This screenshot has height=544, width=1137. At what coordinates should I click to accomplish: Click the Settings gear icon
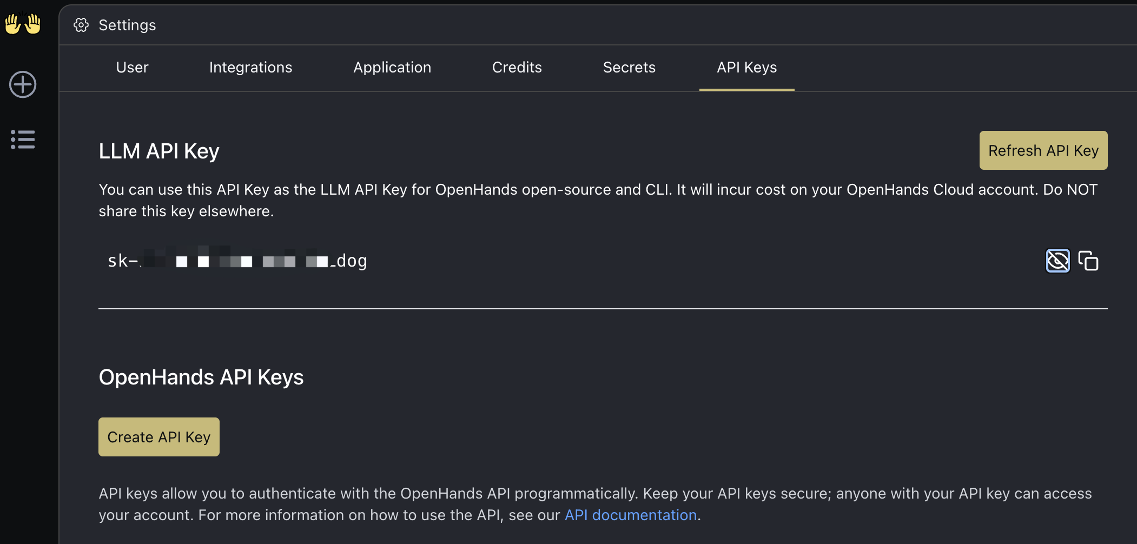tap(81, 25)
